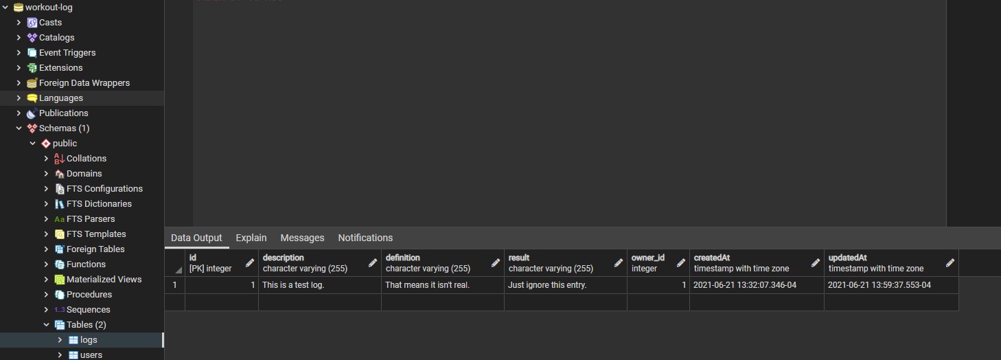This screenshot has width=1001, height=360.
Task: Click the Foreign Data Wrappers icon
Action: 32,83
